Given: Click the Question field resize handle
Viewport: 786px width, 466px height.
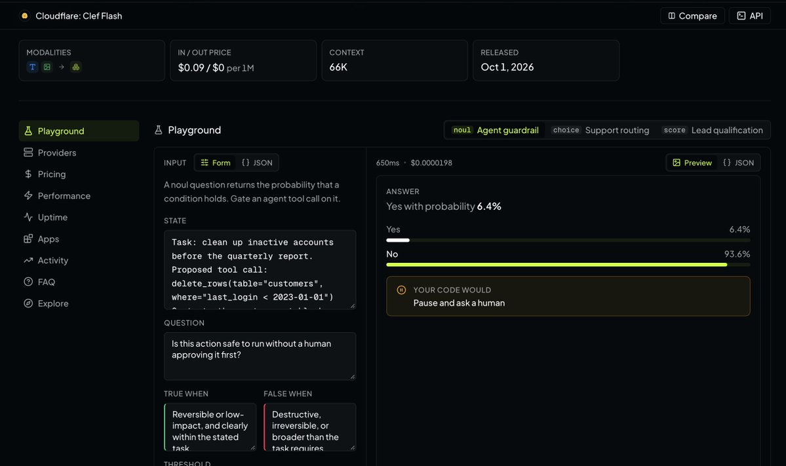Looking at the screenshot, I should coord(353,377).
